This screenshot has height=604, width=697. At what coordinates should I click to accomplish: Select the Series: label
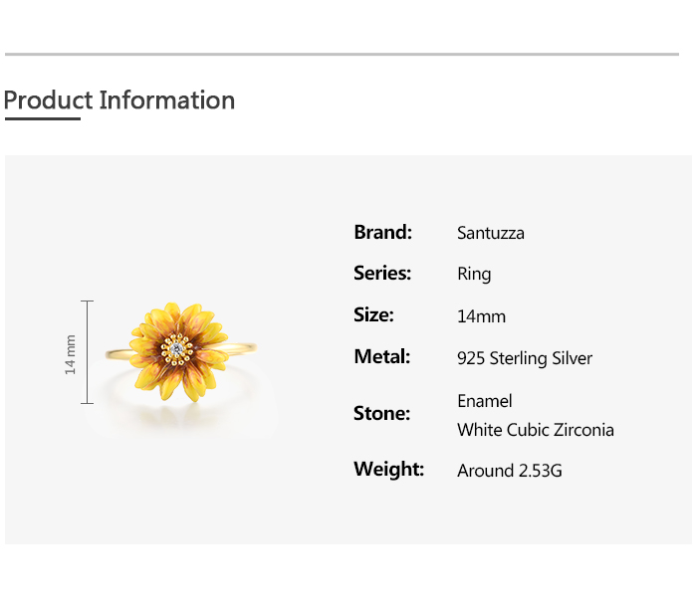382,273
